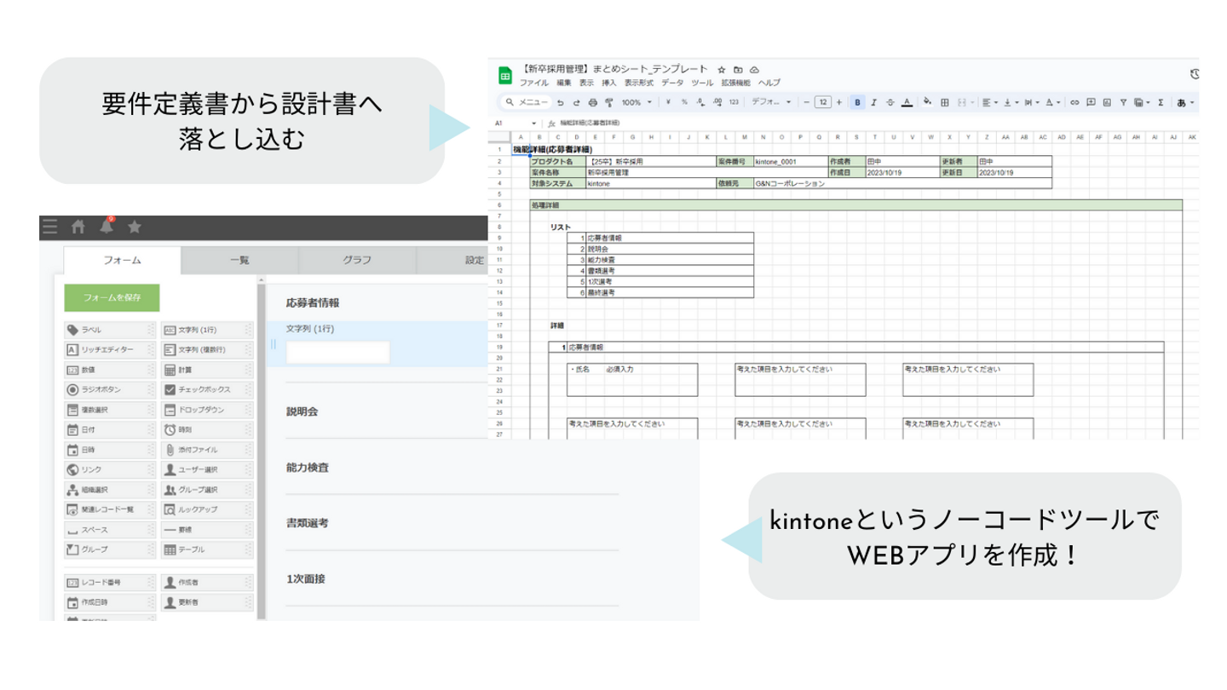Select the フォーム tab in kintone
The image size is (1227, 690).
tap(122, 260)
